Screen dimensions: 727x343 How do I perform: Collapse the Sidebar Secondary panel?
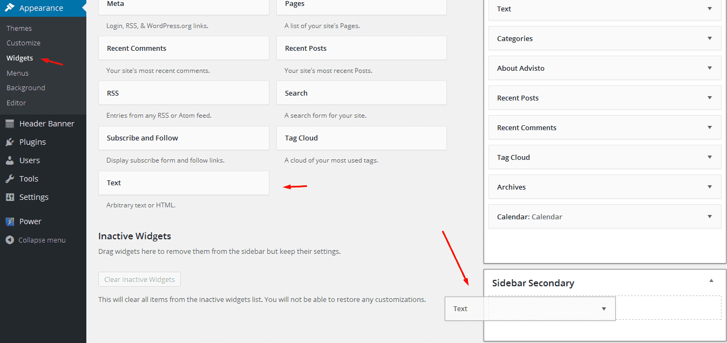(x=711, y=281)
